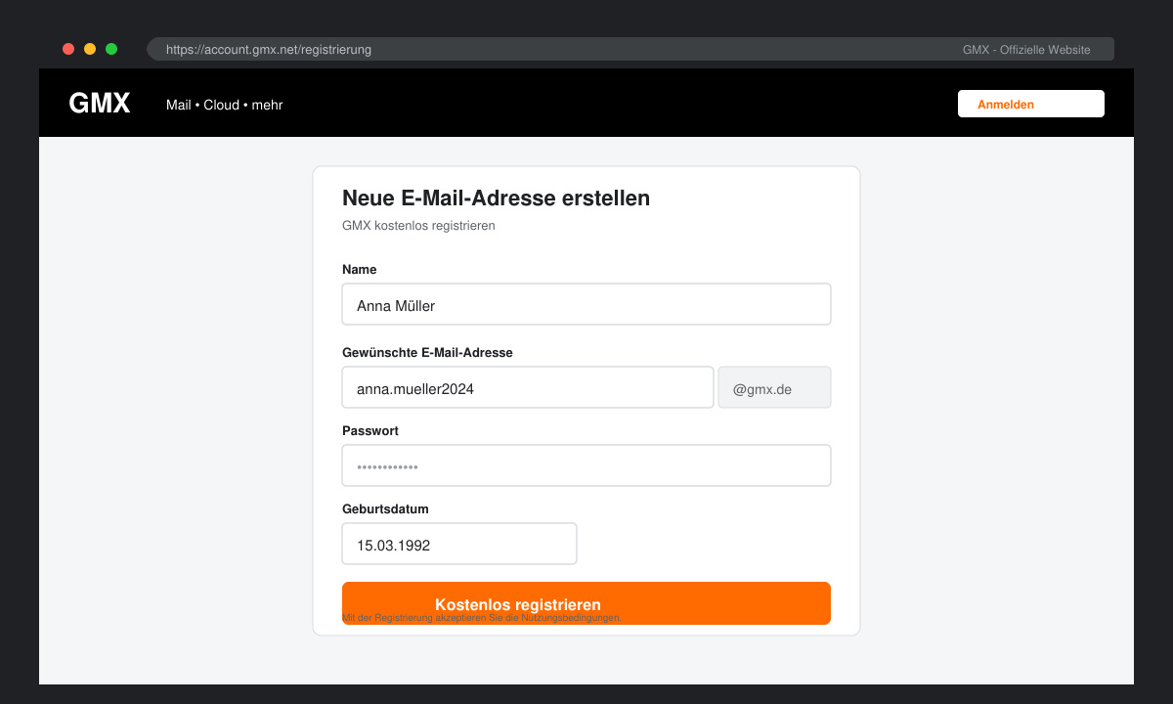Click the Mail • Cloud • mehr text
This screenshot has width=1173, height=704.
(225, 105)
